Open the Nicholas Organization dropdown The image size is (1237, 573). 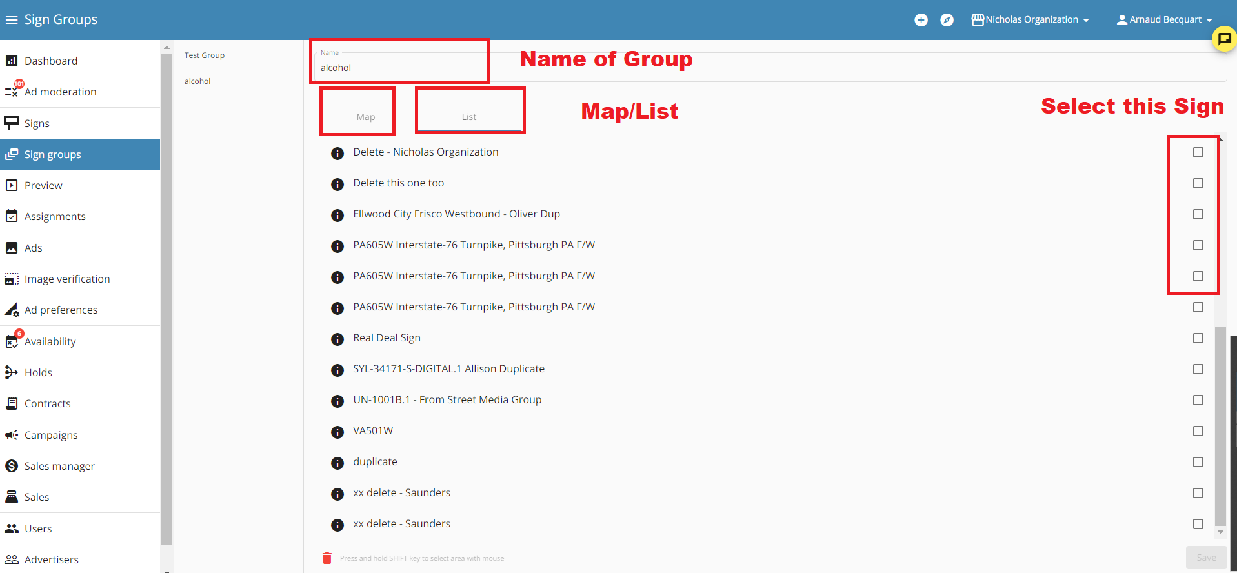click(x=1031, y=20)
